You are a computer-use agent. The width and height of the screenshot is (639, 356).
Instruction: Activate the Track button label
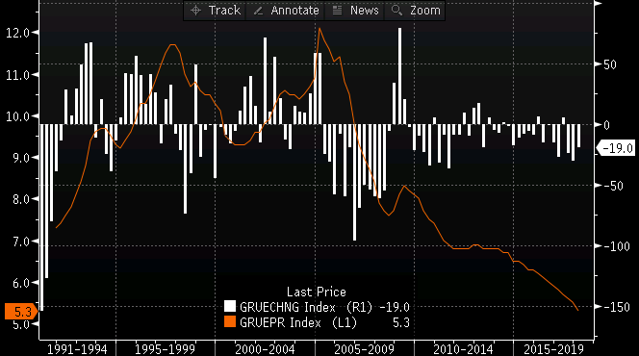pos(224,11)
